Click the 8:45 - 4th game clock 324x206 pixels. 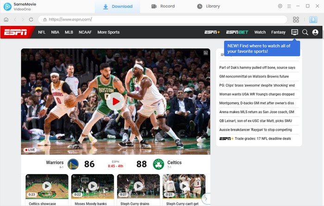coord(116,166)
